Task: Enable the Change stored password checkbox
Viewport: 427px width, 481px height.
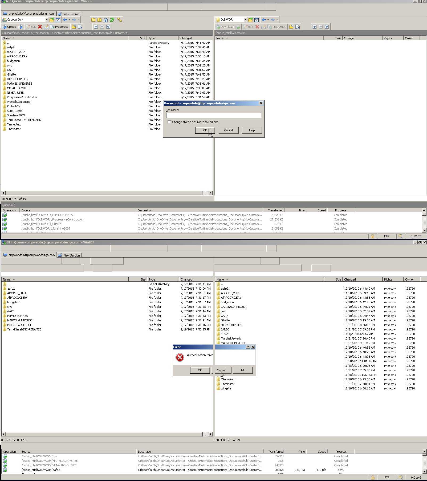Action: [x=169, y=122]
